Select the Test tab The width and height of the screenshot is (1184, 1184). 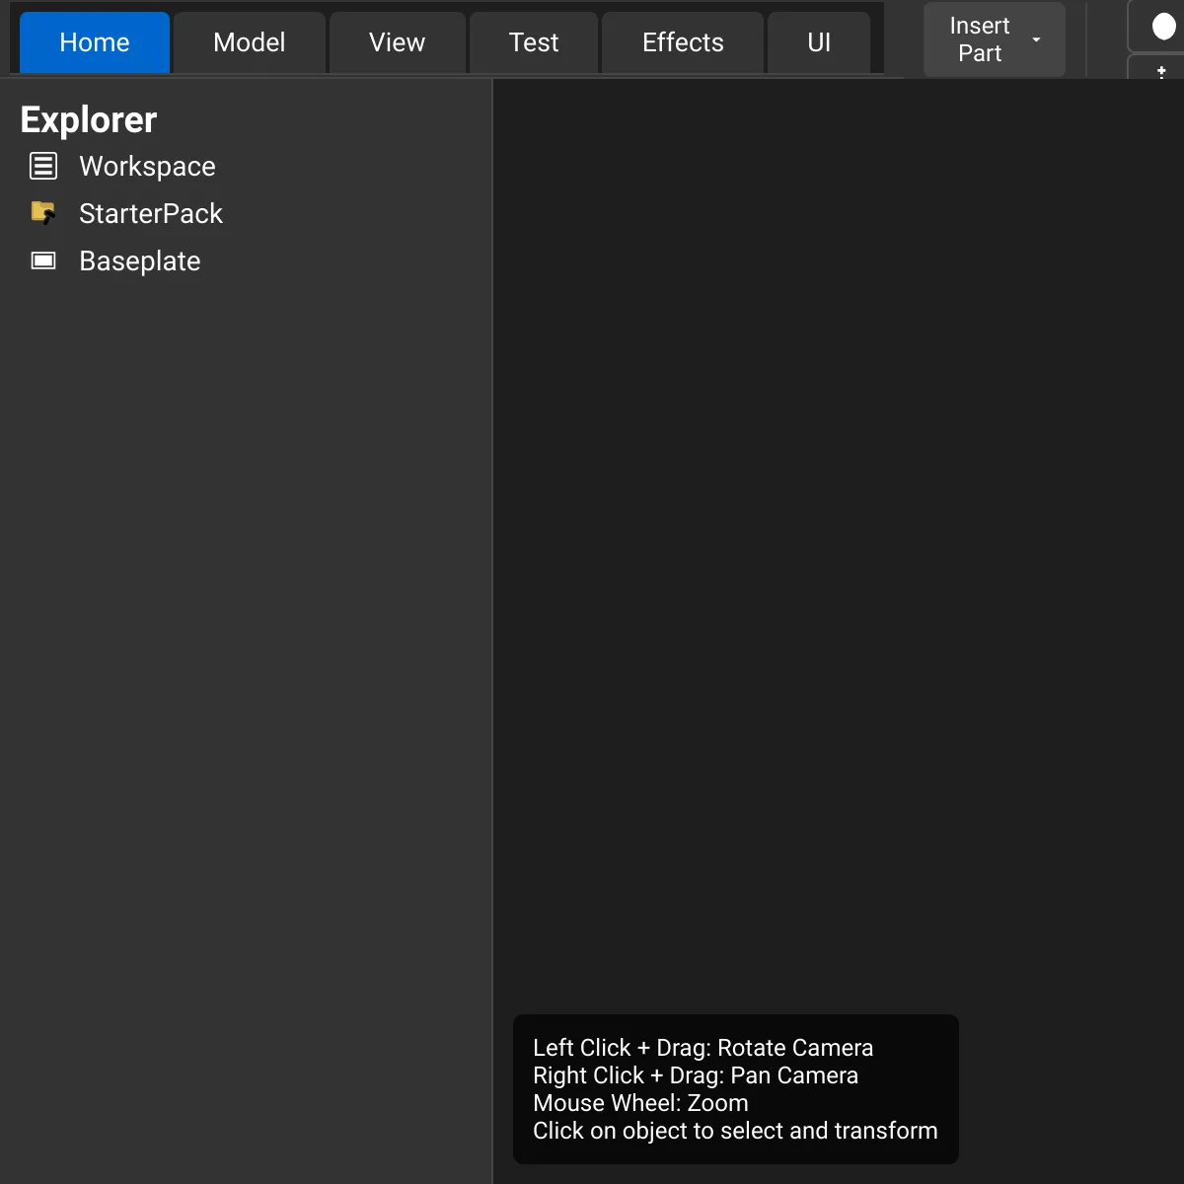(534, 42)
